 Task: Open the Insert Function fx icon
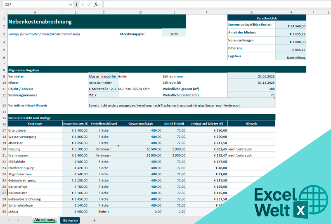click(x=96, y=5)
